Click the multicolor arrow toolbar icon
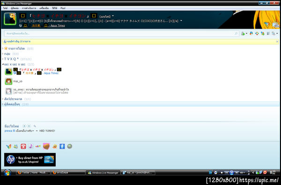The height and width of the screenshot is (185, 281). (263, 33)
